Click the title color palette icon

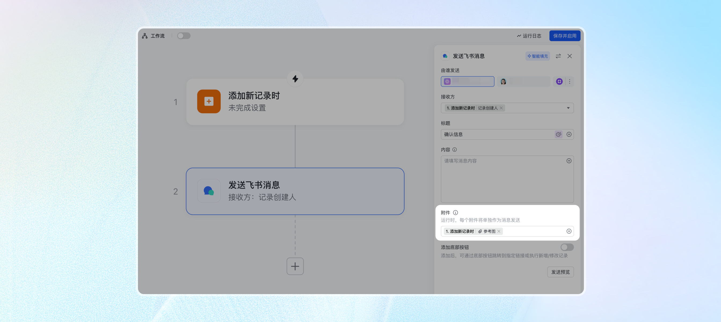tap(558, 134)
